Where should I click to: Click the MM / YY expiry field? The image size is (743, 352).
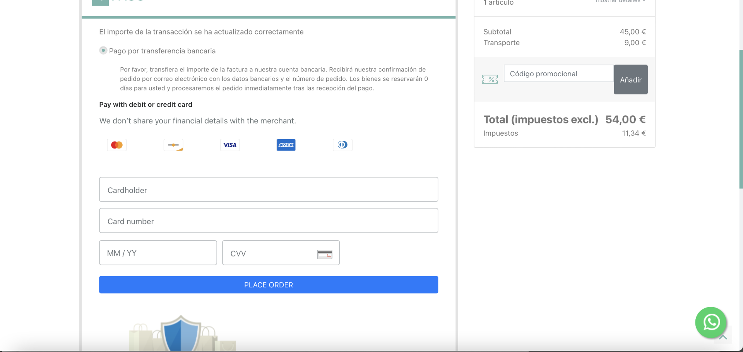pos(158,253)
